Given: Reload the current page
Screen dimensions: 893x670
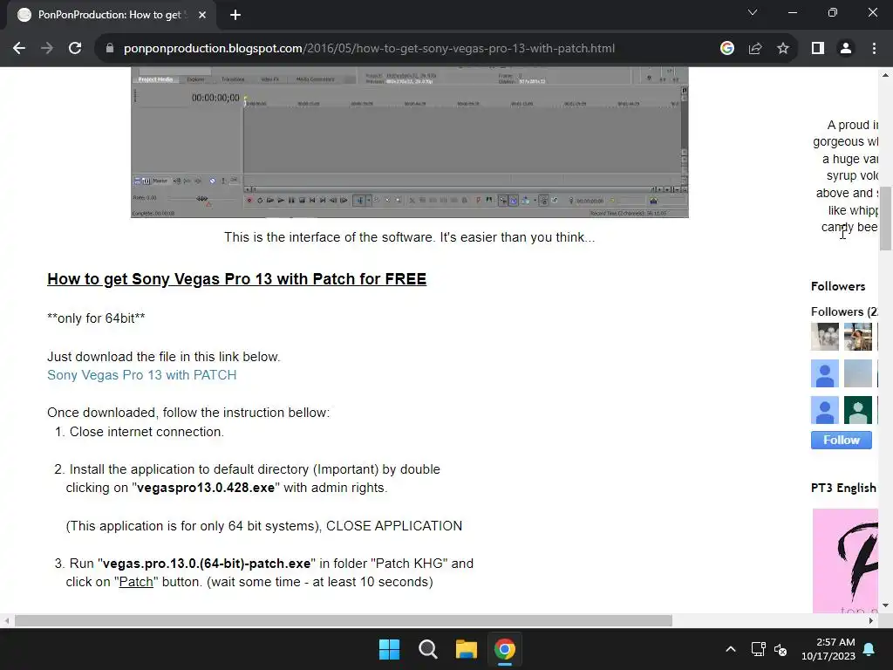Looking at the screenshot, I should [75, 49].
